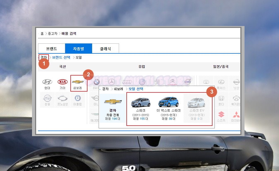
Task: Open the 차종별 tab
Action: pos(78,48)
